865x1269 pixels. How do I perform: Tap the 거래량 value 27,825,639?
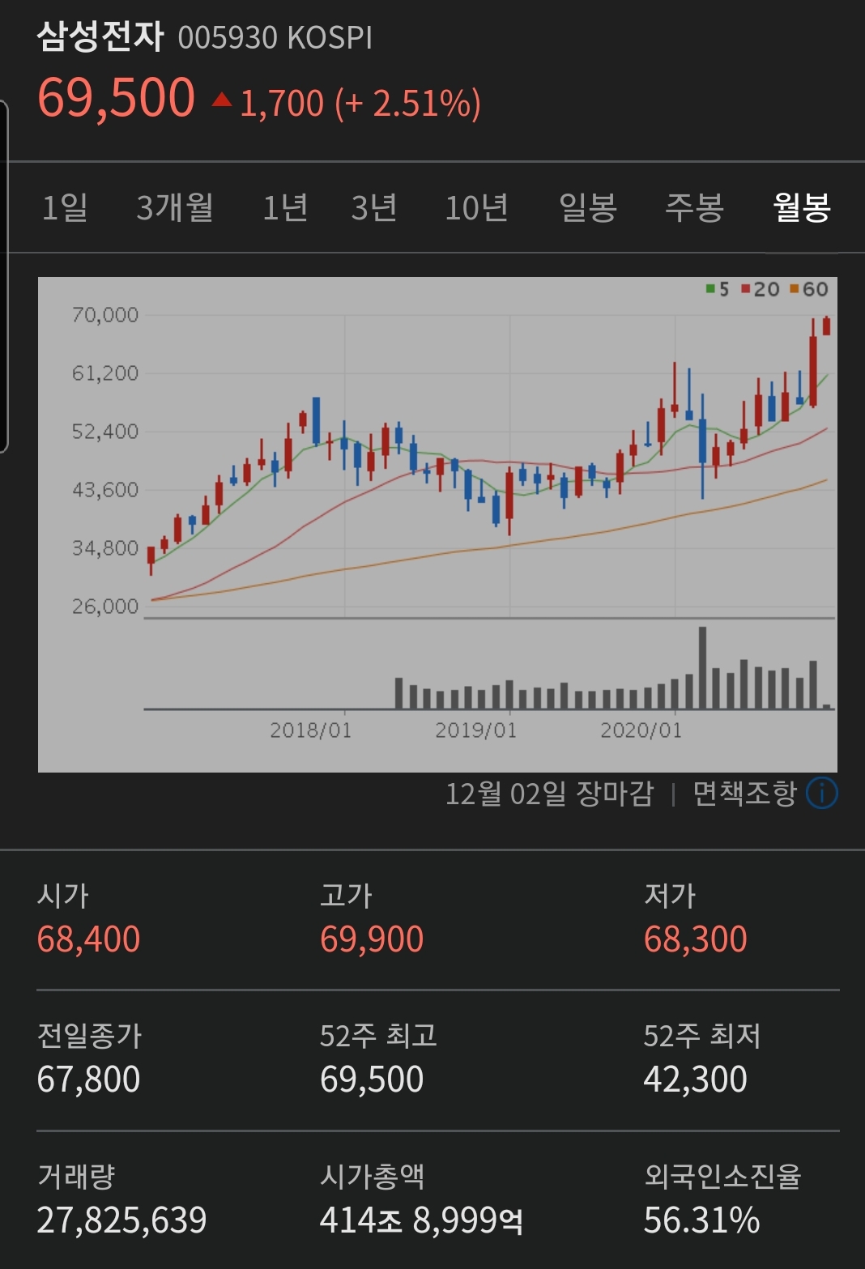pos(122,1220)
